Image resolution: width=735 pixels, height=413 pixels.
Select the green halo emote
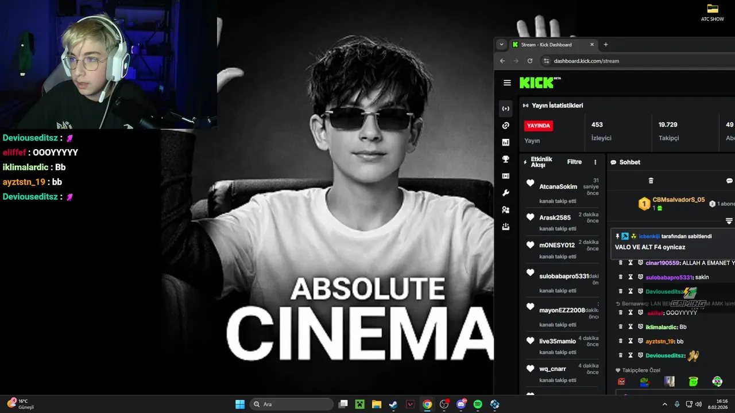(x=693, y=381)
